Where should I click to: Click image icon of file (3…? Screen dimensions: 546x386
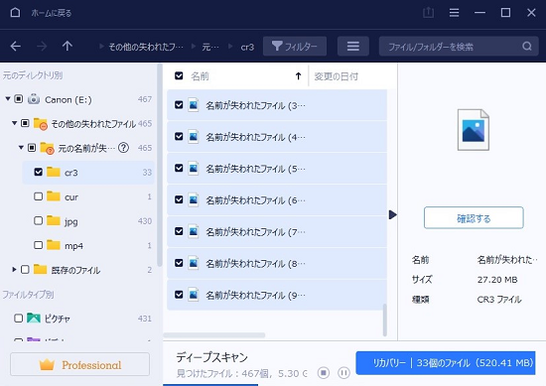[194, 105]
